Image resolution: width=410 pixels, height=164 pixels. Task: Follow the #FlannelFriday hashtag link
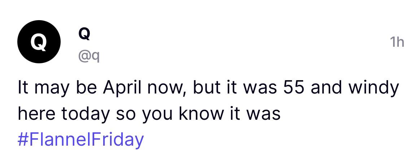(x=80, y=139)
